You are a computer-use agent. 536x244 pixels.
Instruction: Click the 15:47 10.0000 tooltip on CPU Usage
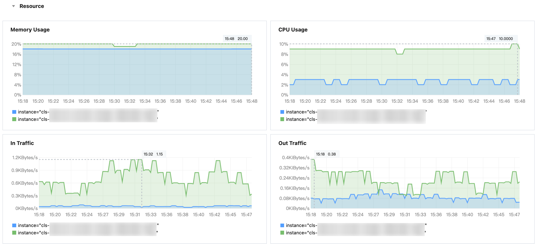[x=500, y=39]
